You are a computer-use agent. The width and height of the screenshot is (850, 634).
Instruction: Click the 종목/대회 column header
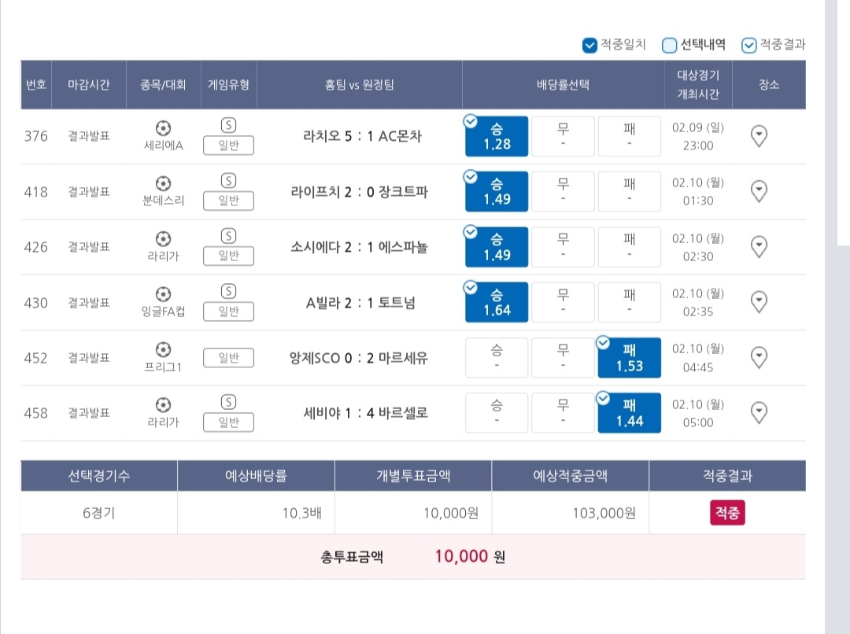163,84
